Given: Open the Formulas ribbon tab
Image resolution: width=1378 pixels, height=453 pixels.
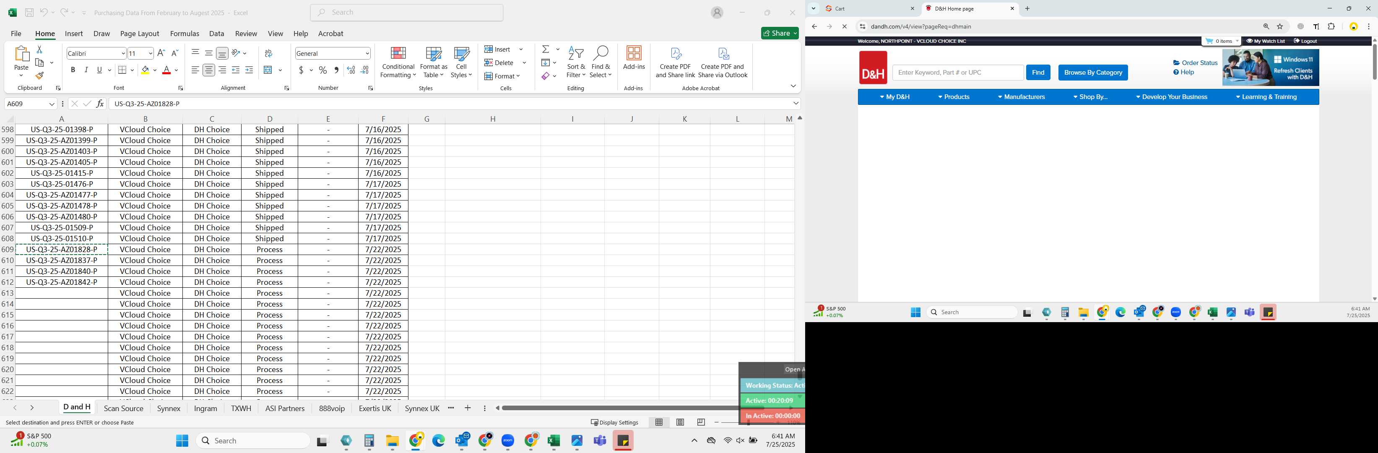Looking at the screenshot, I should pos(185,34).
